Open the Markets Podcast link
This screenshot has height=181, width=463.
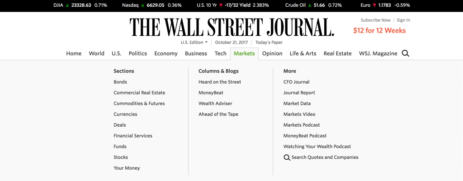302,125
